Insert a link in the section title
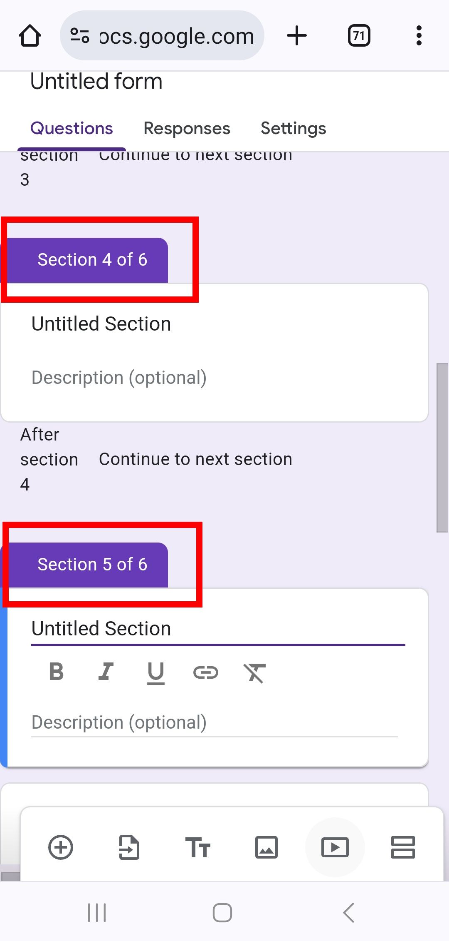The height and width of the screenshot is (941, 449). (x=206, y=671)
